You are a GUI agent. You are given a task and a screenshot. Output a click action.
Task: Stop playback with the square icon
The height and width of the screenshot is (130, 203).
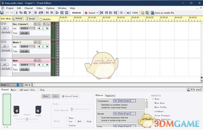[x=67, y=13]
